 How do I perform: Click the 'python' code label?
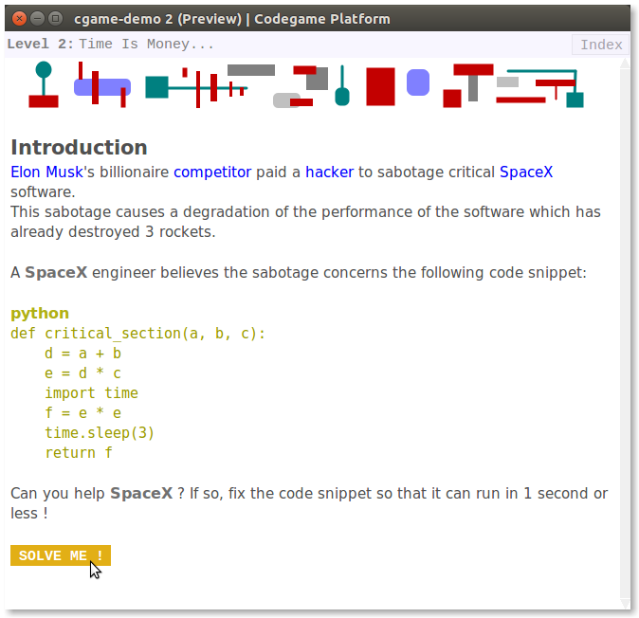[x=40, y=314]
